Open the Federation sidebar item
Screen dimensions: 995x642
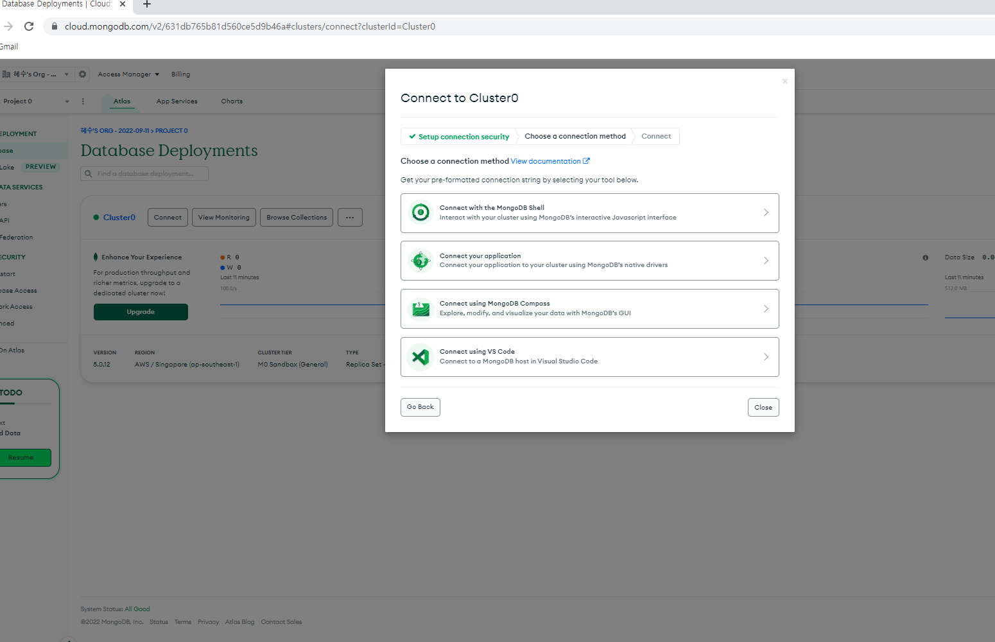point(16,238)
